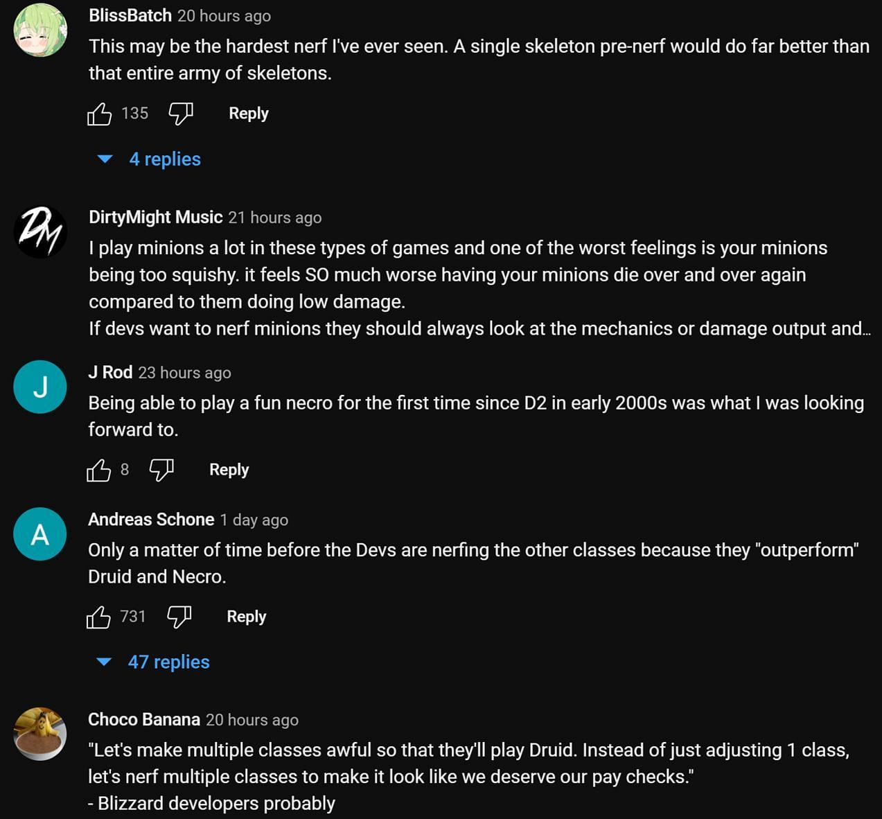The height and width of the screenshot is (819, 882).
Task: Expand the 47 replies thread
Action: [x=168, y=662]
